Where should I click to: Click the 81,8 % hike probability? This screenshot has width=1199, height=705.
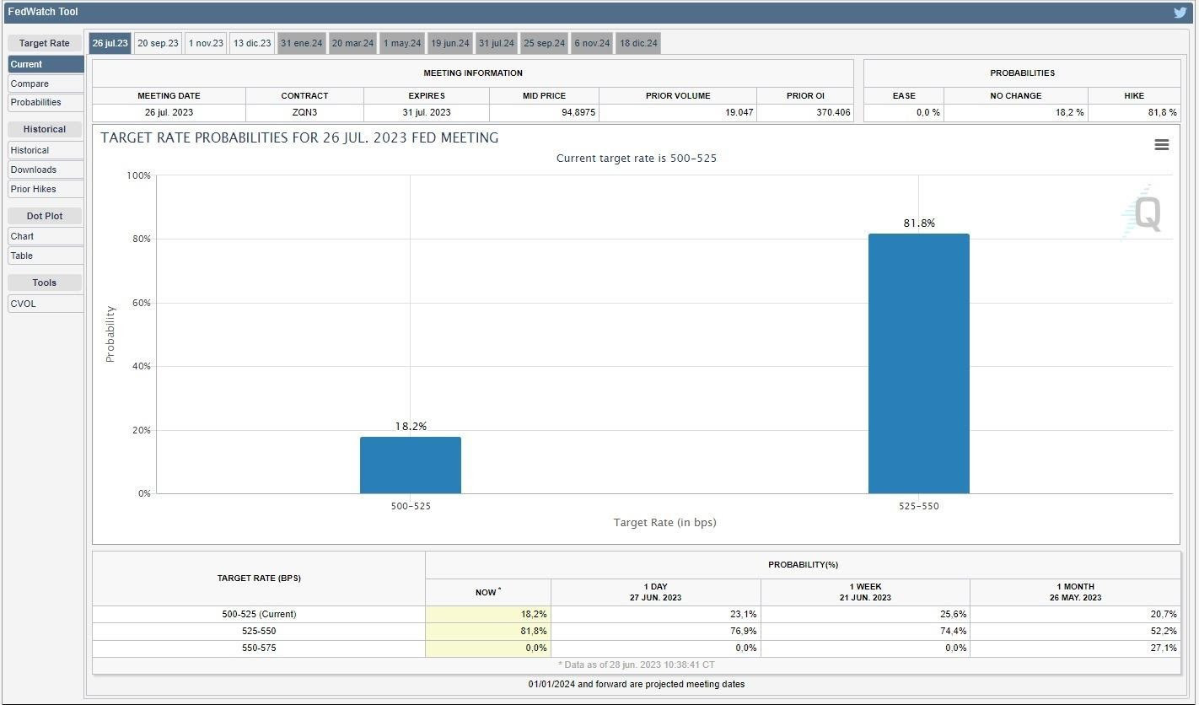[x=1134, y=112]
